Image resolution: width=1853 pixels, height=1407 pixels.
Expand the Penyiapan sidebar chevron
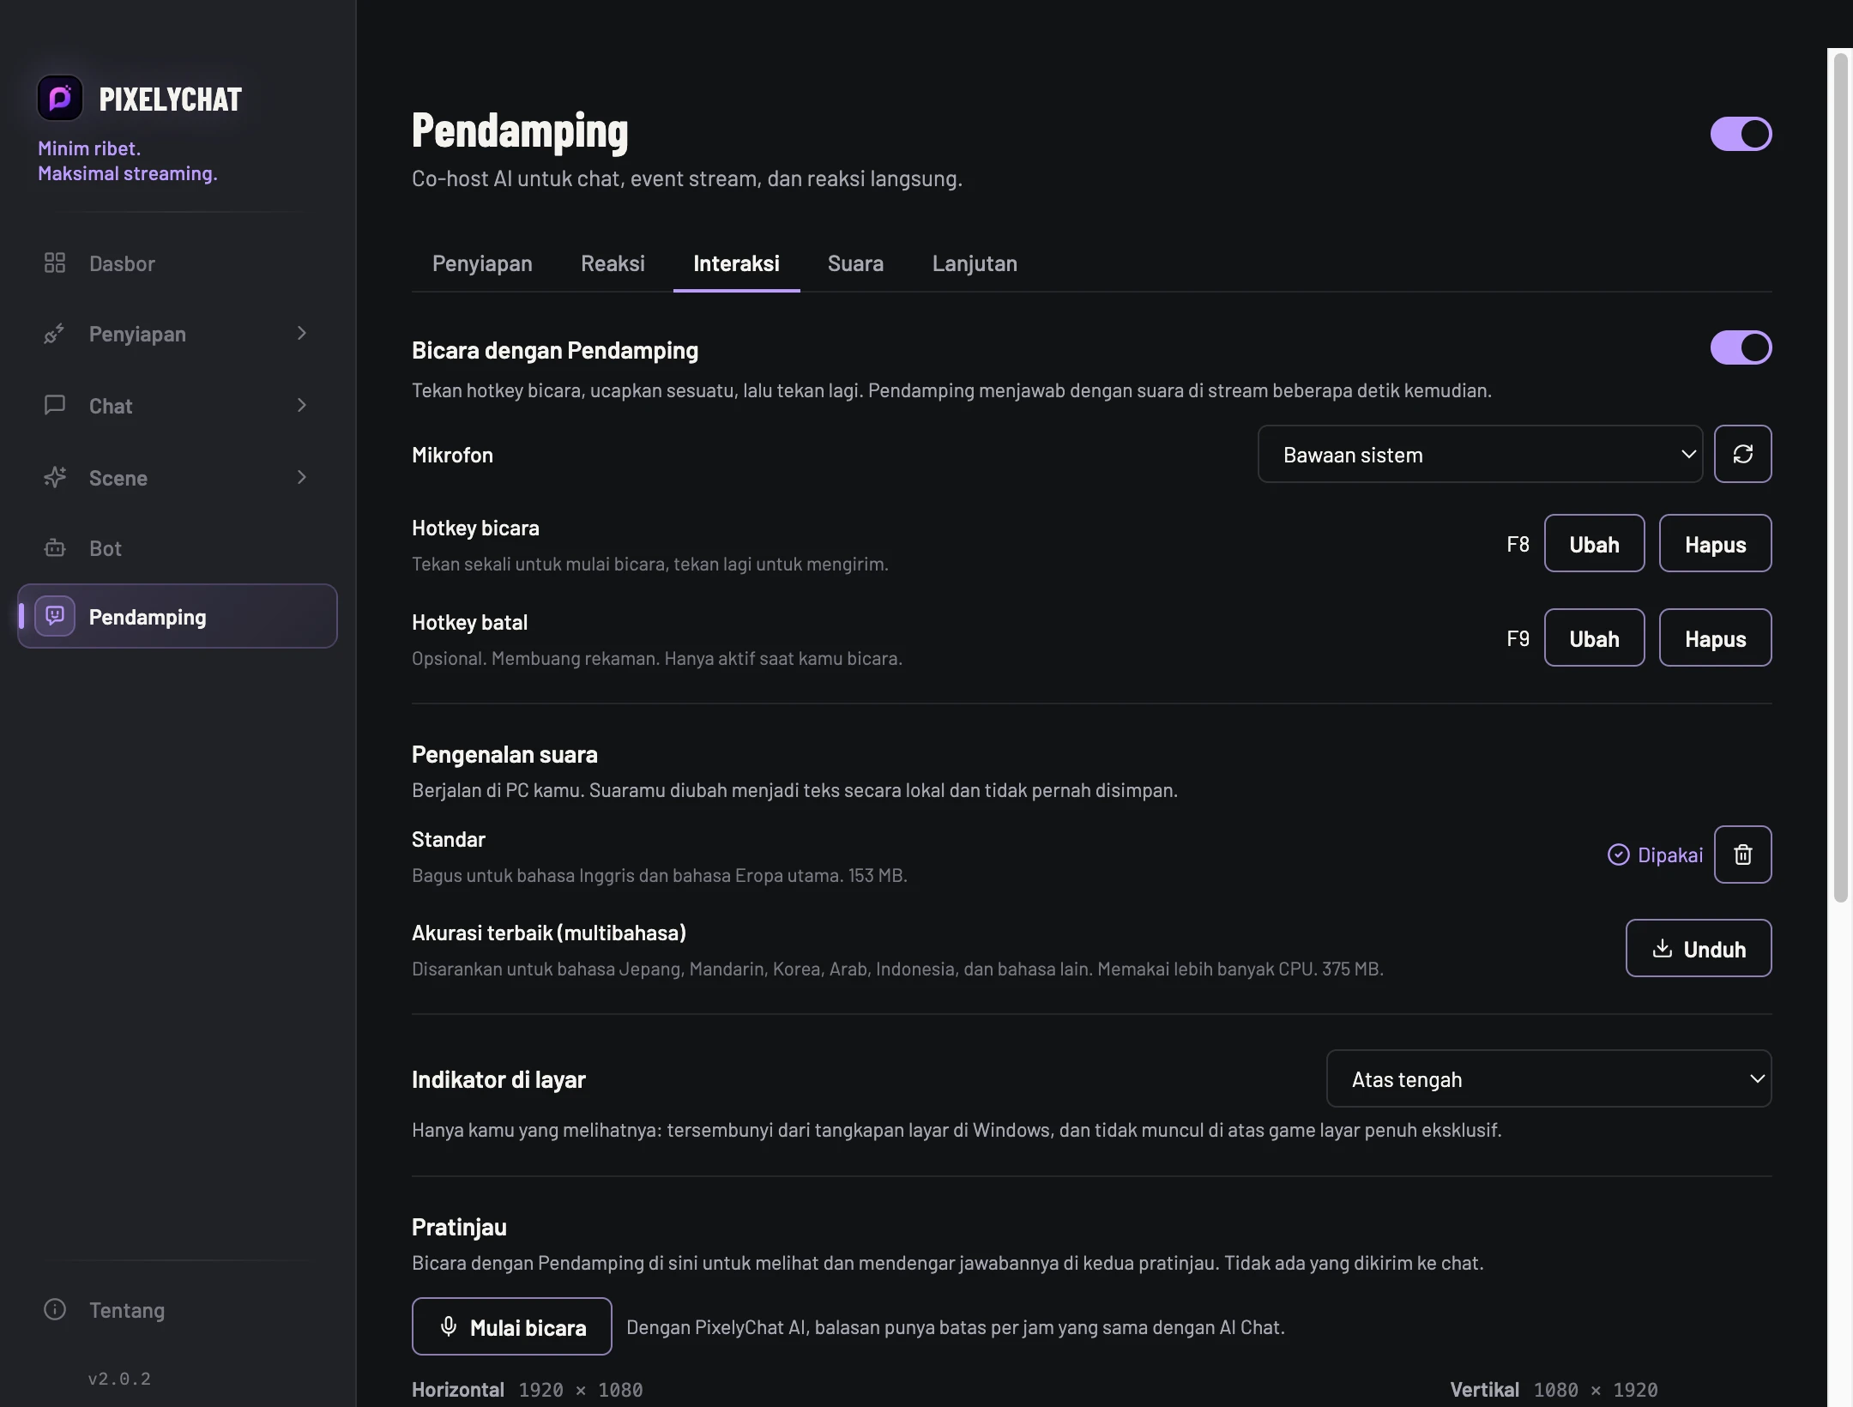[301, 333]
